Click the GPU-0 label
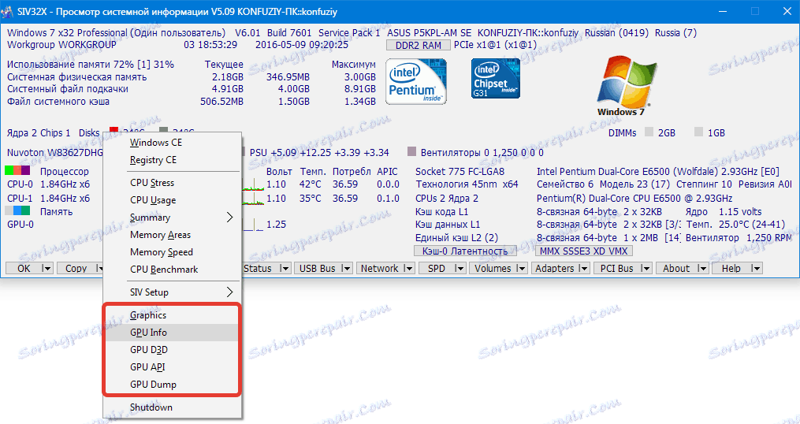 pos(20,224)
